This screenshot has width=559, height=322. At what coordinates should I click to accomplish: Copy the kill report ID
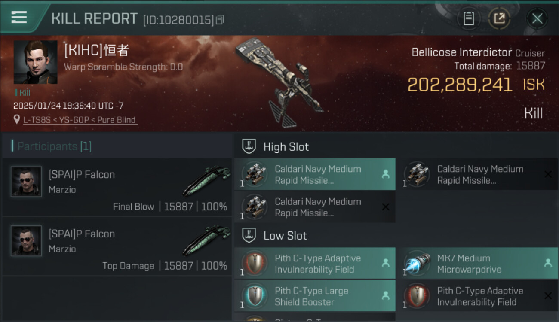[220, 20]
